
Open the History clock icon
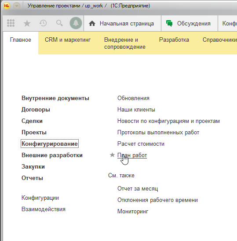(x=43, y=23)
